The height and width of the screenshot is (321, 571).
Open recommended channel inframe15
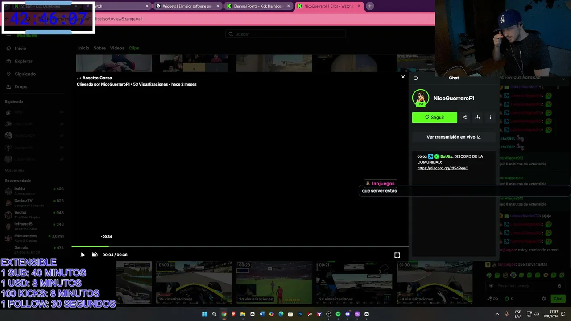pos(35,226)
